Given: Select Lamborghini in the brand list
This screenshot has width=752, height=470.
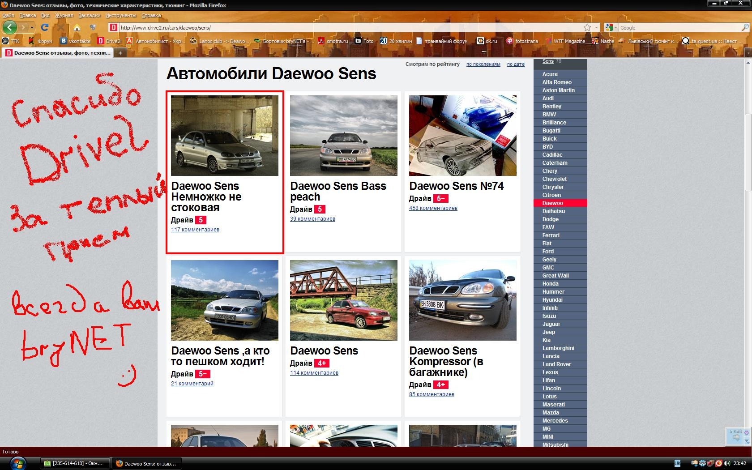Looking at the screenshot, I should click(558, 348).
